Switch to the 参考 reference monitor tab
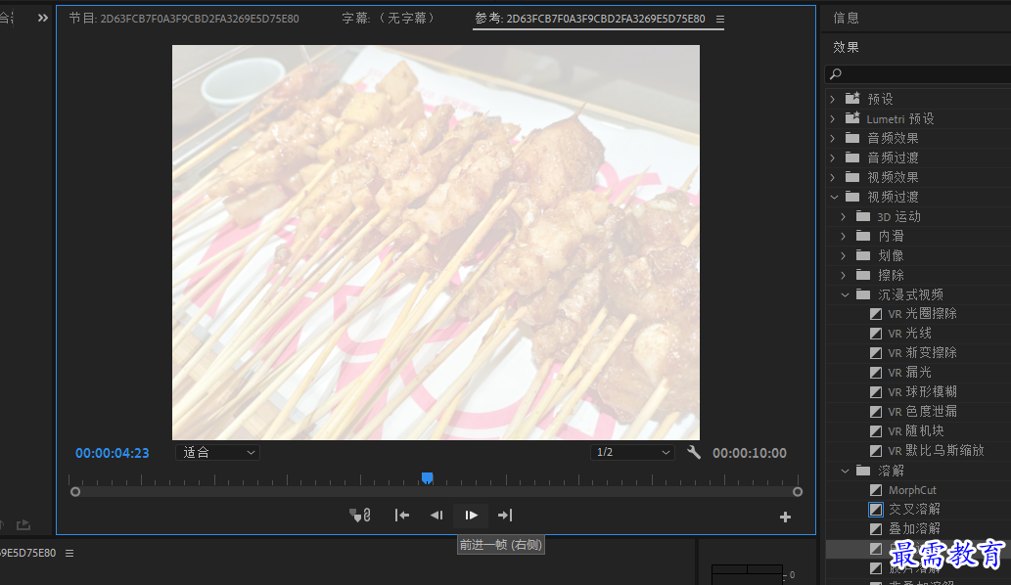 tap(590, 19)
